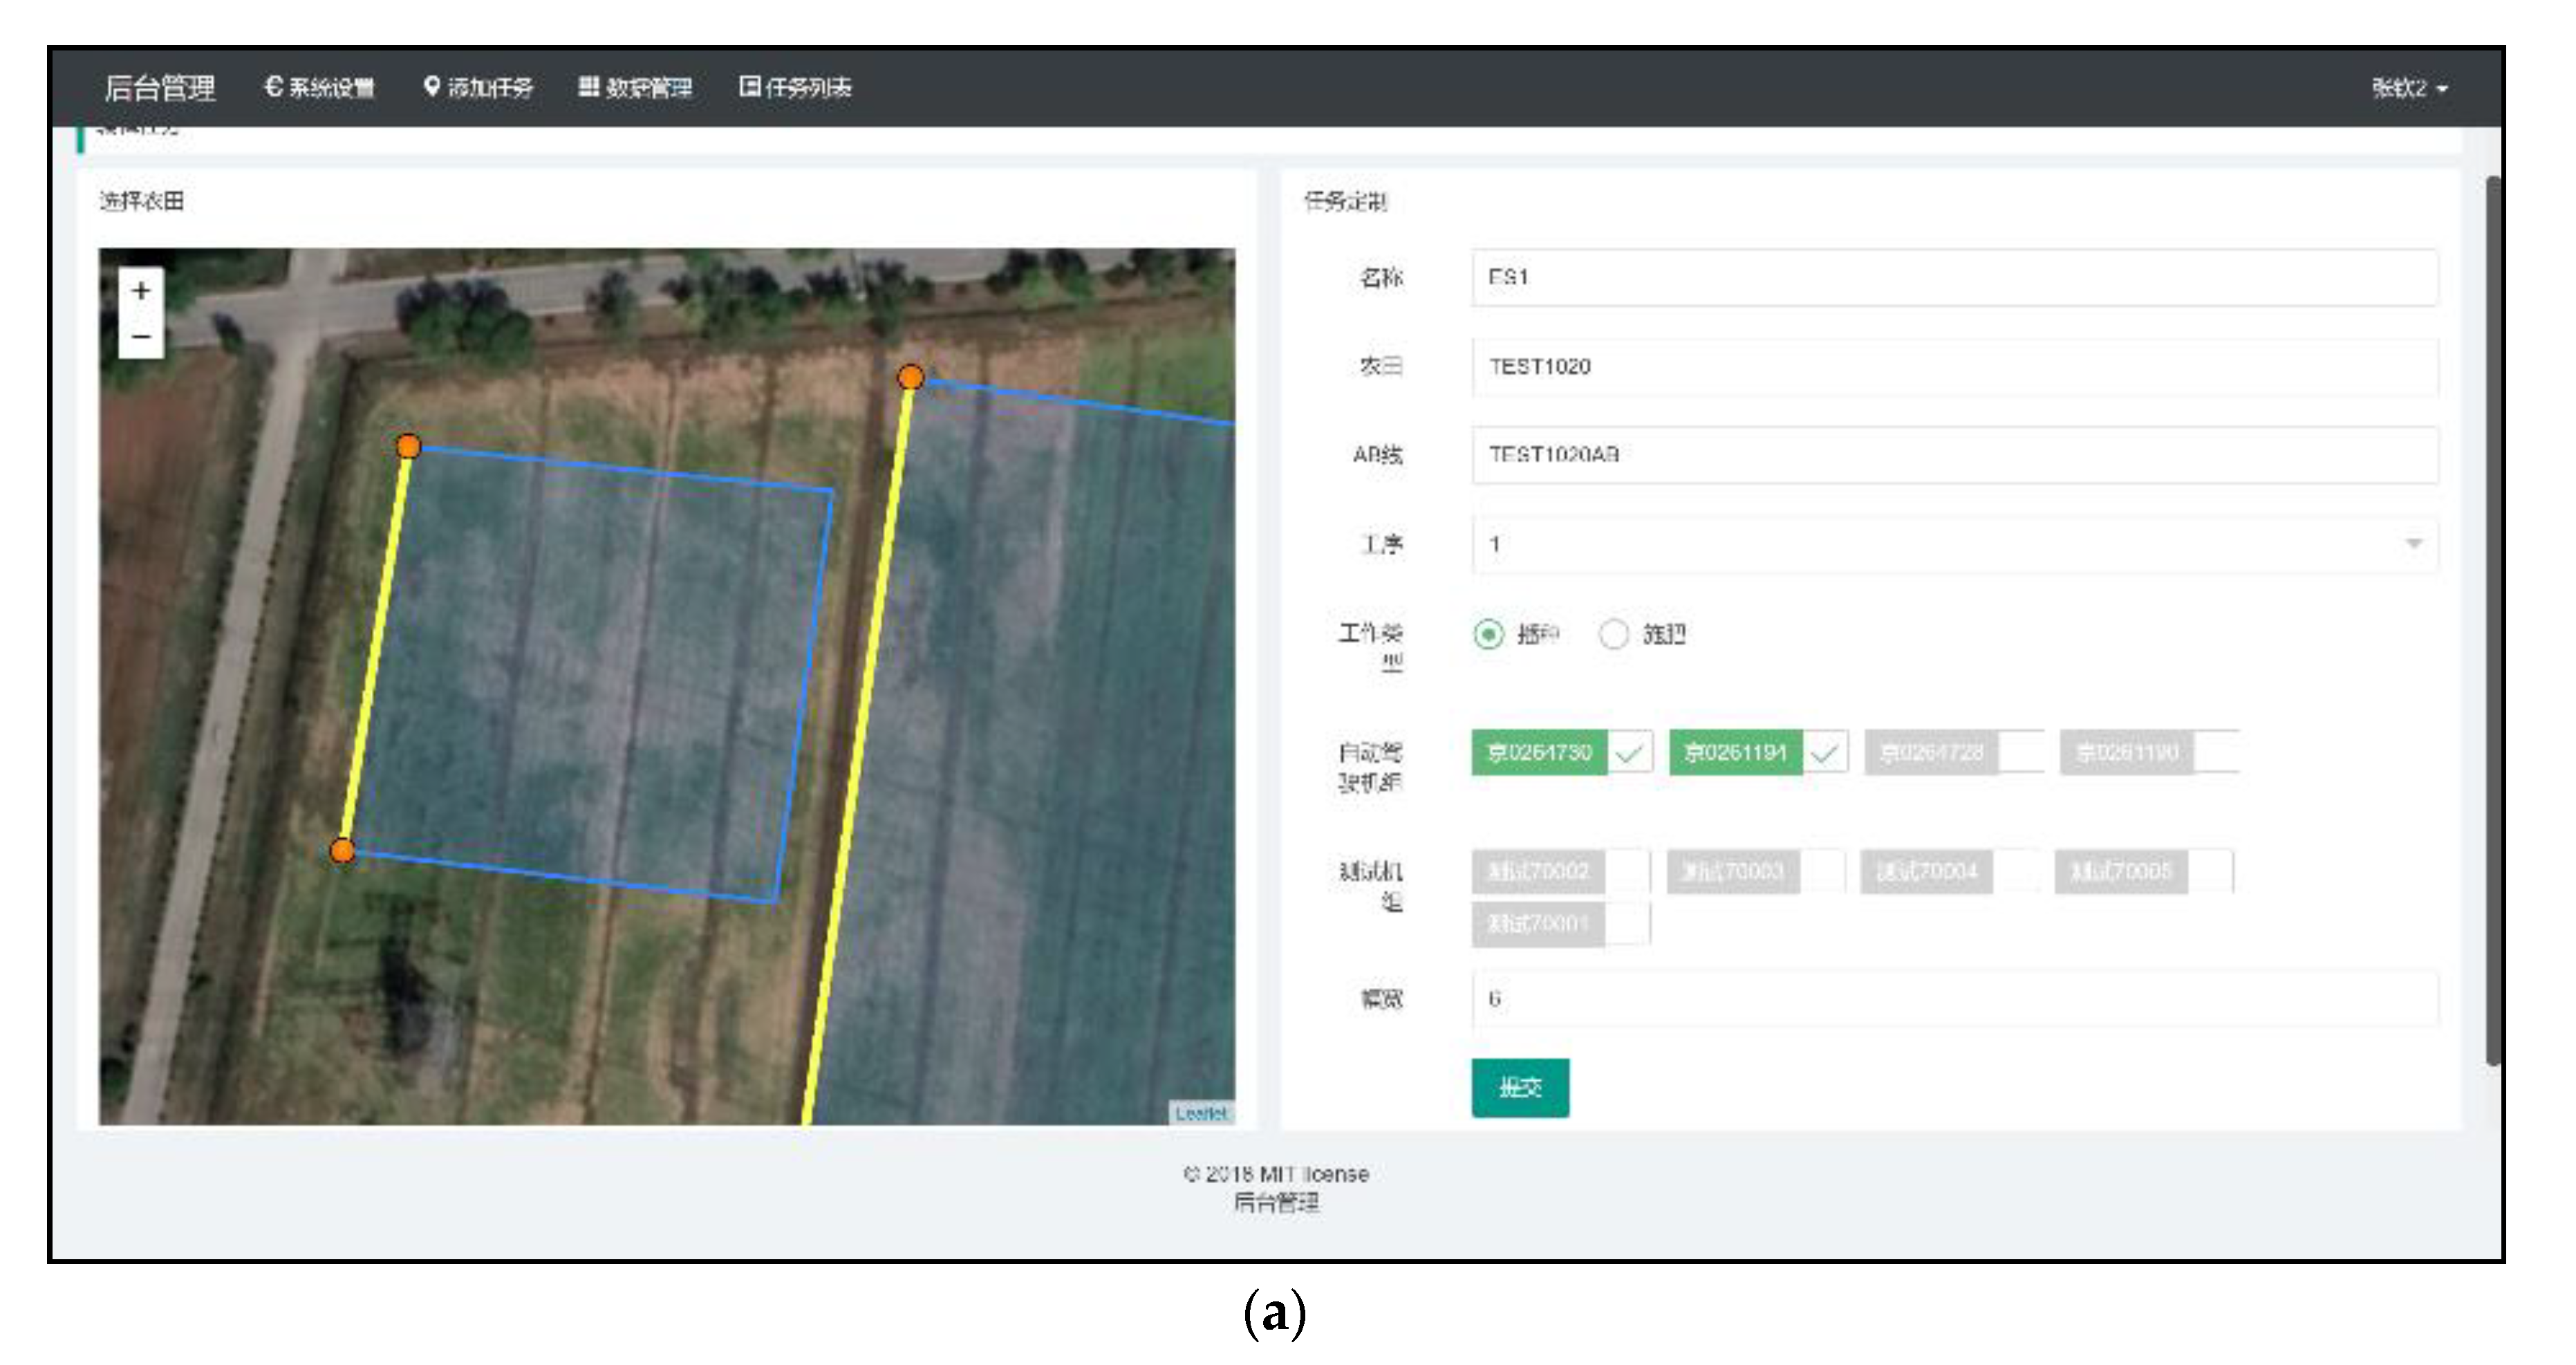The width and height of the screenshot is (2576, 1365).
Task: Click the 名称 input field
Action: (1954, 278)
